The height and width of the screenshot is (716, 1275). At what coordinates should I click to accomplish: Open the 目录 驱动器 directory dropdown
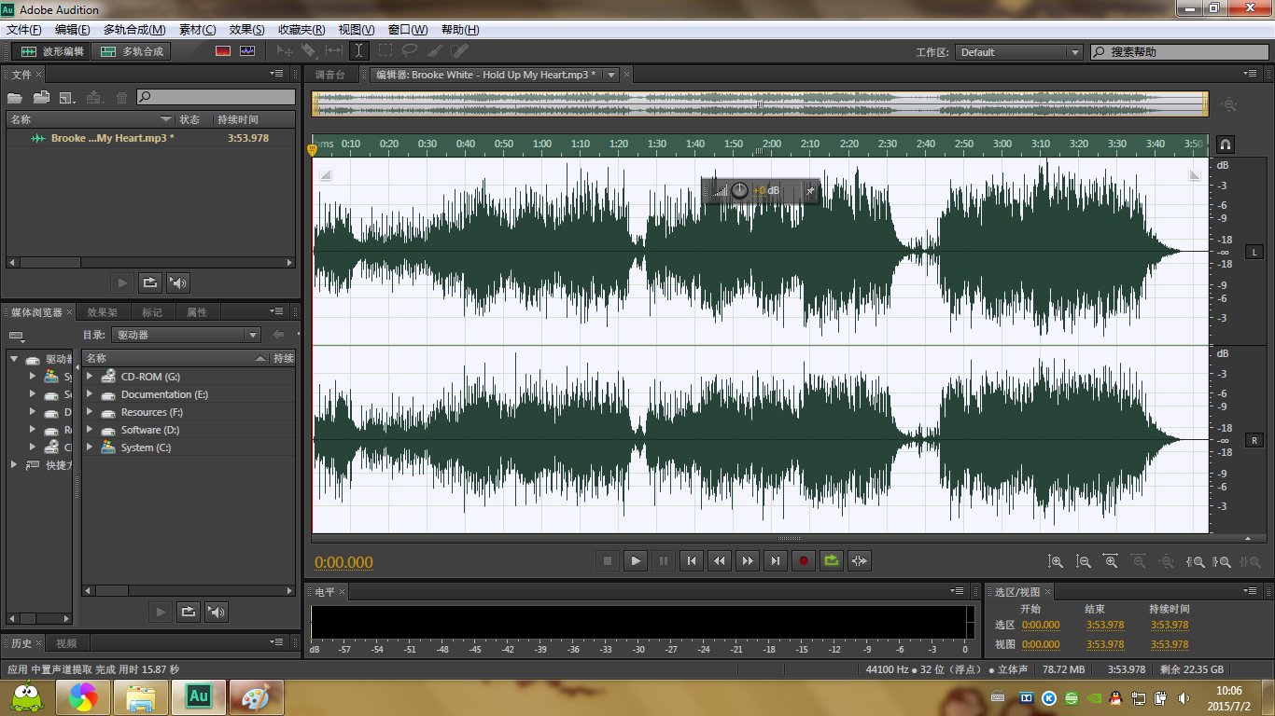pyautogui.click(x=186, y=335)
